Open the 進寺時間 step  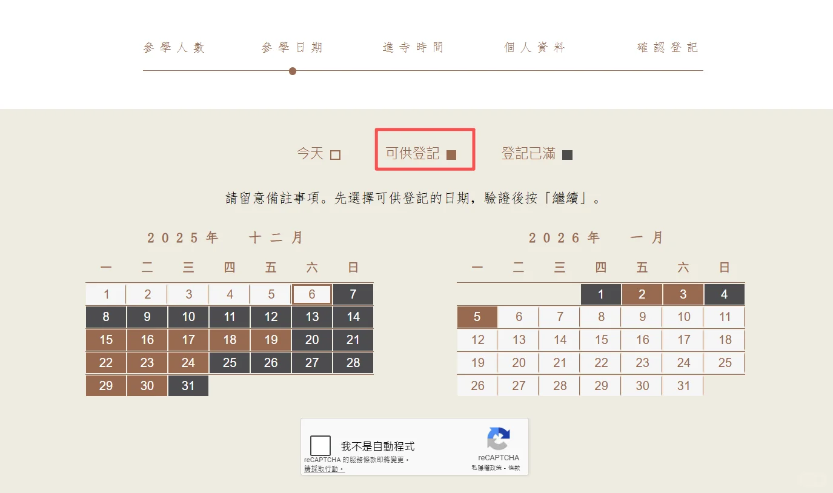click(x=413, y=47)
